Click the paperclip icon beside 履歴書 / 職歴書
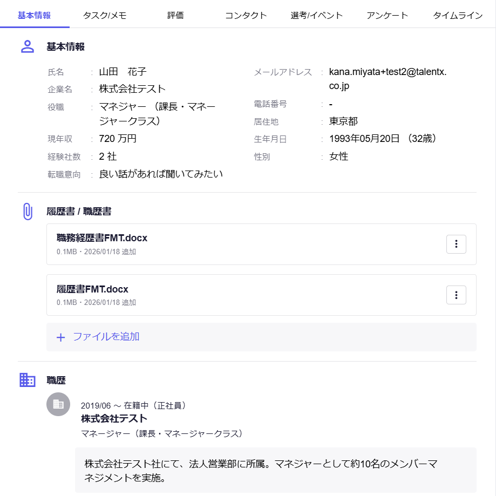The height and width of the screenshot is (496, 496). coord(28,211)
